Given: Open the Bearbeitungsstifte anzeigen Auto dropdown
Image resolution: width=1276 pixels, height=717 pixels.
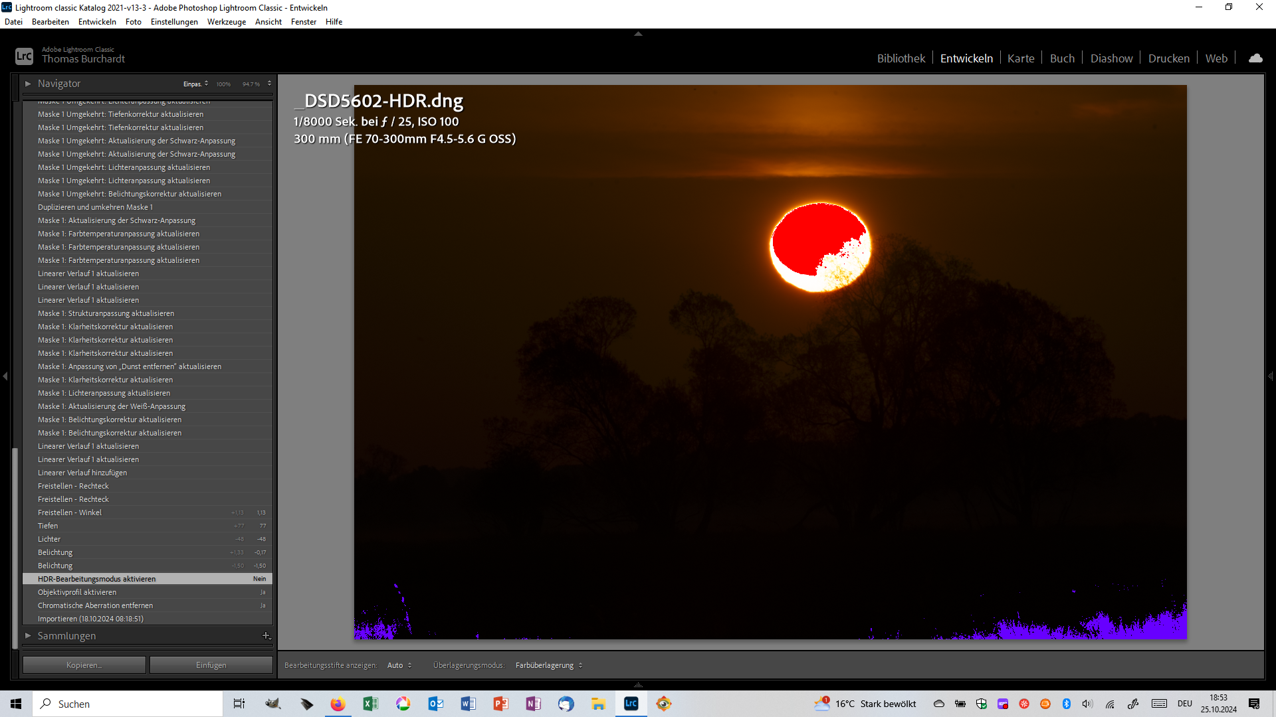Looking at the screenshot, I should [399, 665].
